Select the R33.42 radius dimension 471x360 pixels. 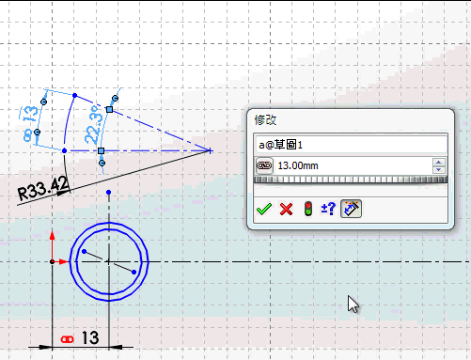(43, 189)
